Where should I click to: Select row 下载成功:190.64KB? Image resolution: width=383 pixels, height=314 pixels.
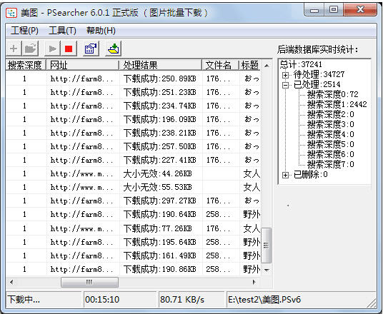click(x=134, y=215)
